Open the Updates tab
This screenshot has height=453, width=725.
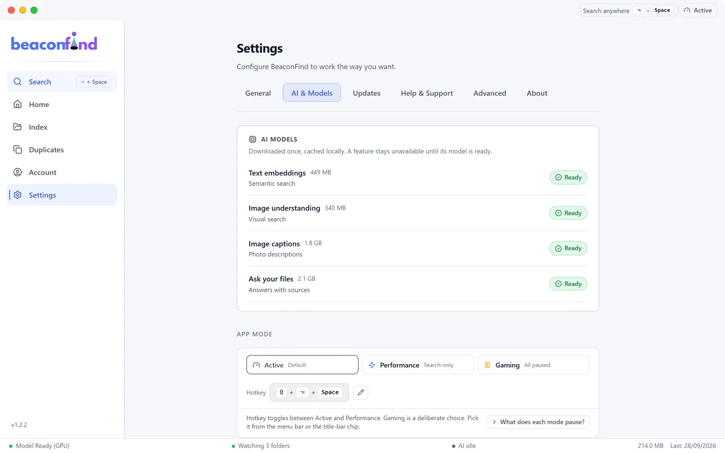[366, 93]
